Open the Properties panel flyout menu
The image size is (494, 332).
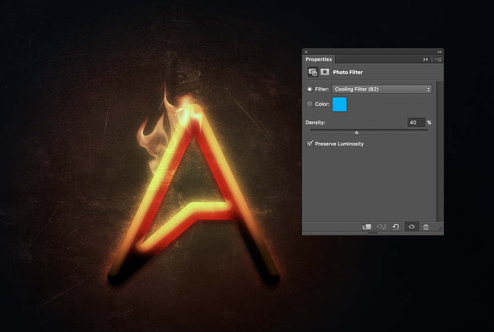(439, 59)
